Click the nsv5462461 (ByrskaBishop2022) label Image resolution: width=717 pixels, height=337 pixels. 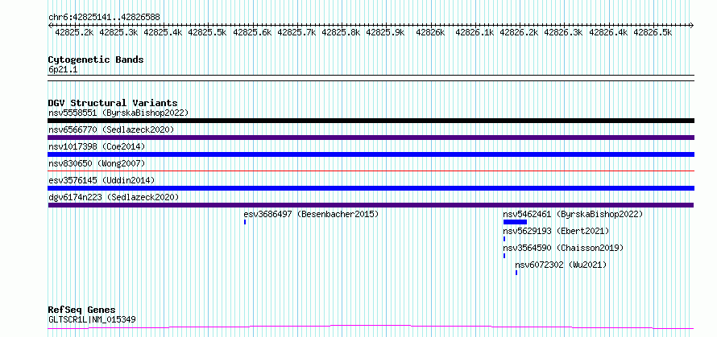573,214
